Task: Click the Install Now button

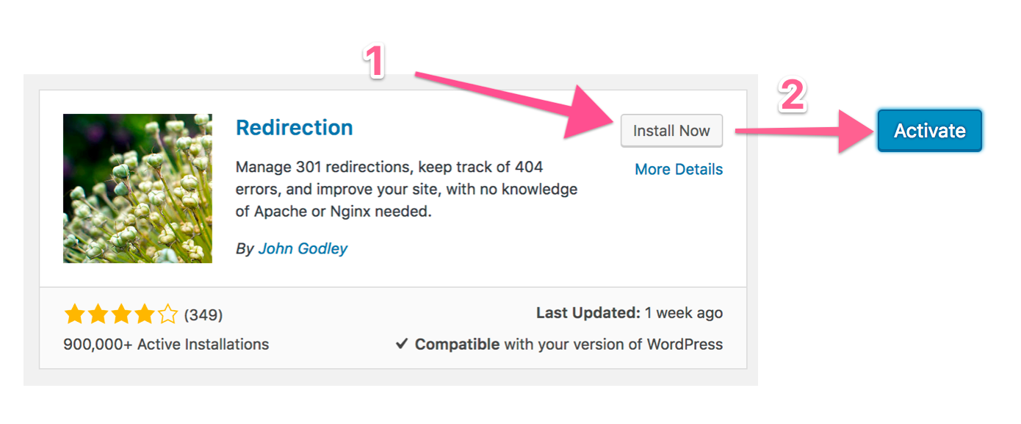Action: pyautogui.click(x=671, y=131)
